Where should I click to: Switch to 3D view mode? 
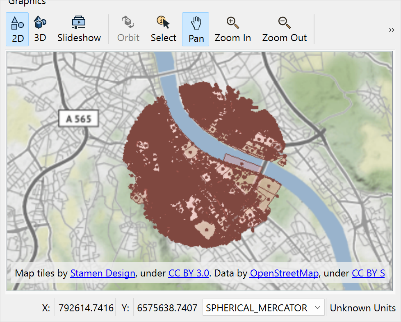40,29
